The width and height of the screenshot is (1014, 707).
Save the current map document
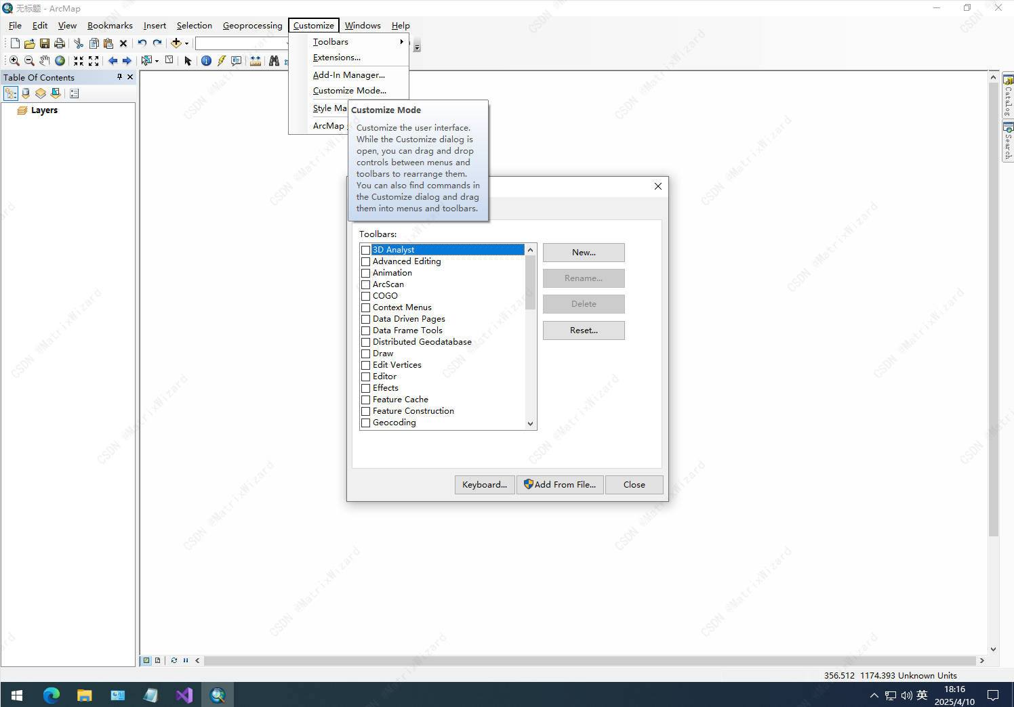45,43
